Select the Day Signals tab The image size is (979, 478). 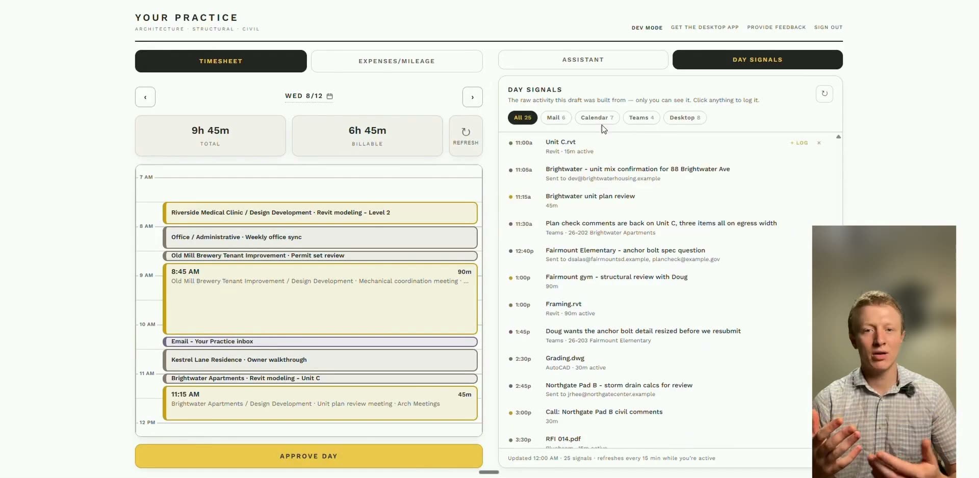(x=757, y=60)
